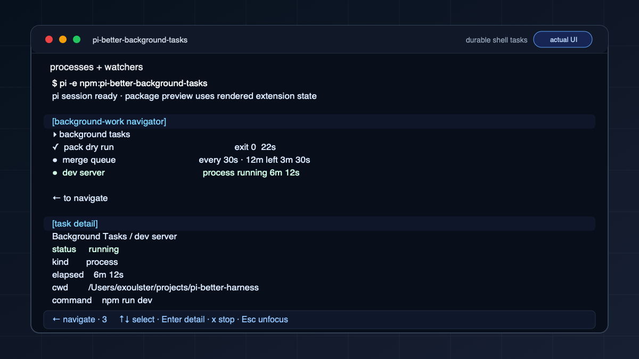Click the bullet icon beside 'merge queue'

(55, 160)
